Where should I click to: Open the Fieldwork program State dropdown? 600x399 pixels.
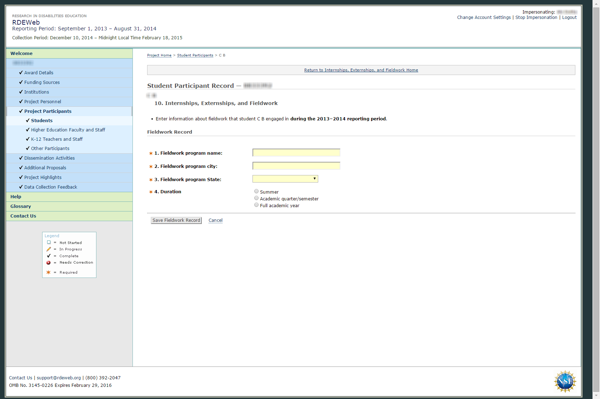pos(285,179)
